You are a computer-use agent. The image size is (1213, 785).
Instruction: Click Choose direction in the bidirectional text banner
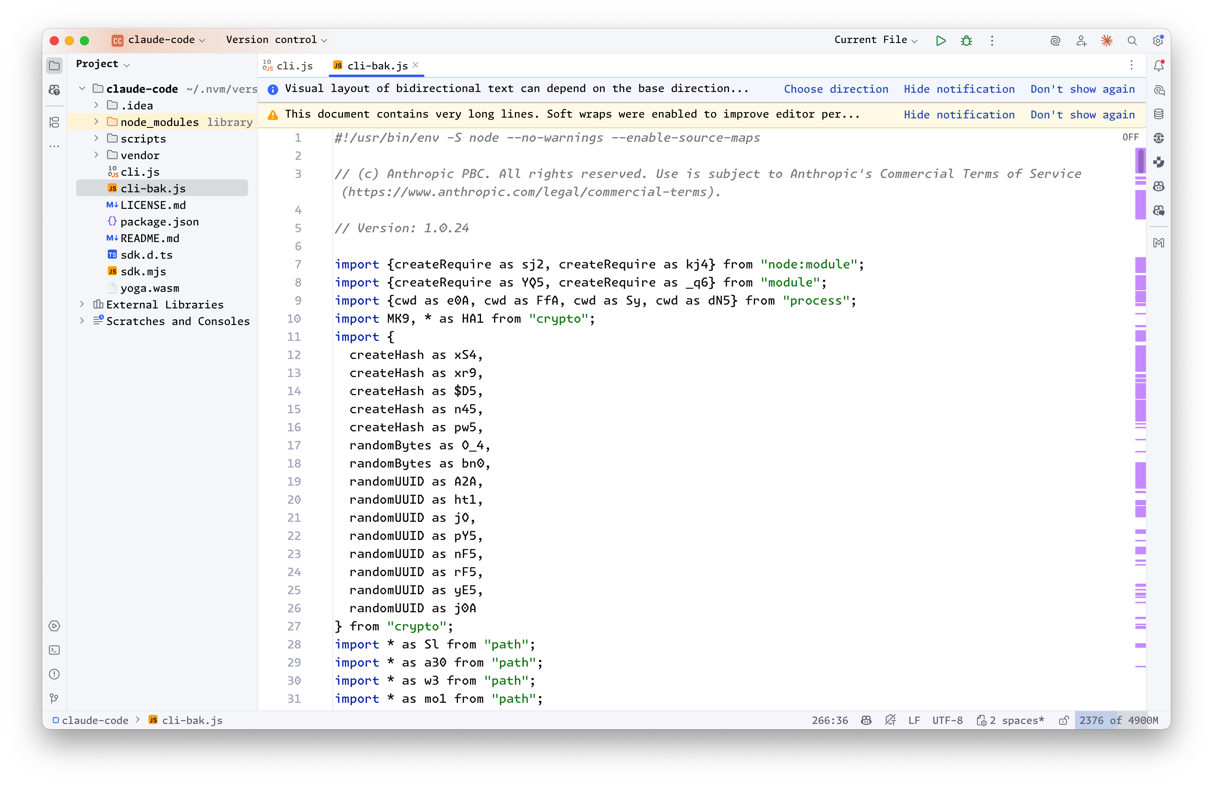[836, 89]
